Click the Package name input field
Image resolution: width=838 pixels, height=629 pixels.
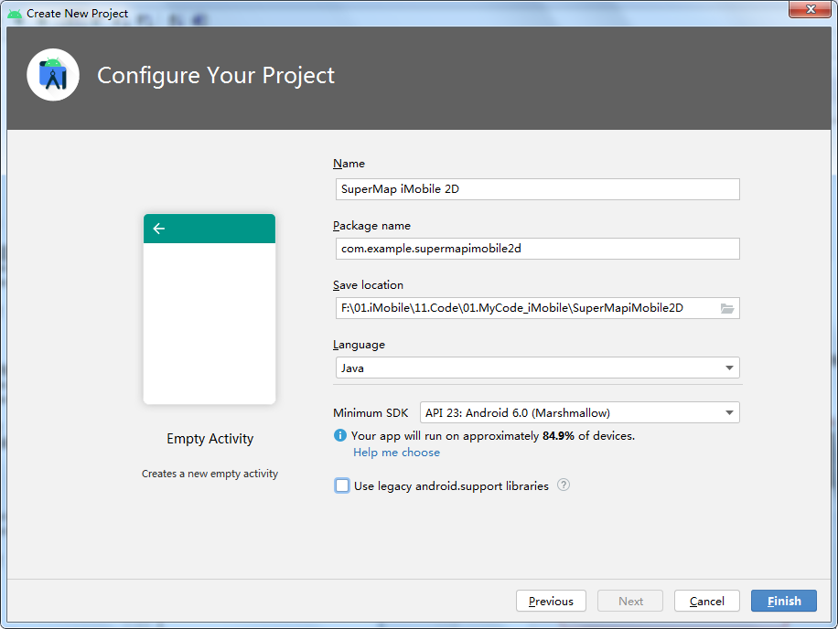(x=538, y=249)
